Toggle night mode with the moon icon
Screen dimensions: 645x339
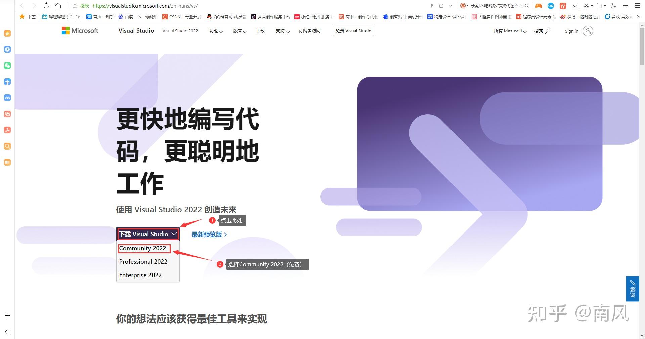tap(613, 6)
